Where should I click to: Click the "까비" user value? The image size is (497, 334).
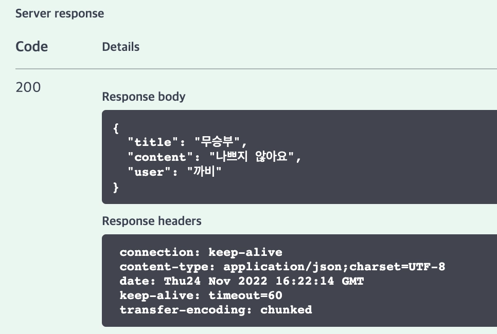[x=204, y=172]
